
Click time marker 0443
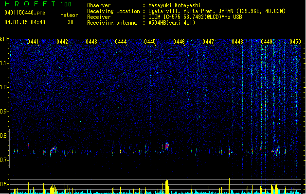(91, 42)
